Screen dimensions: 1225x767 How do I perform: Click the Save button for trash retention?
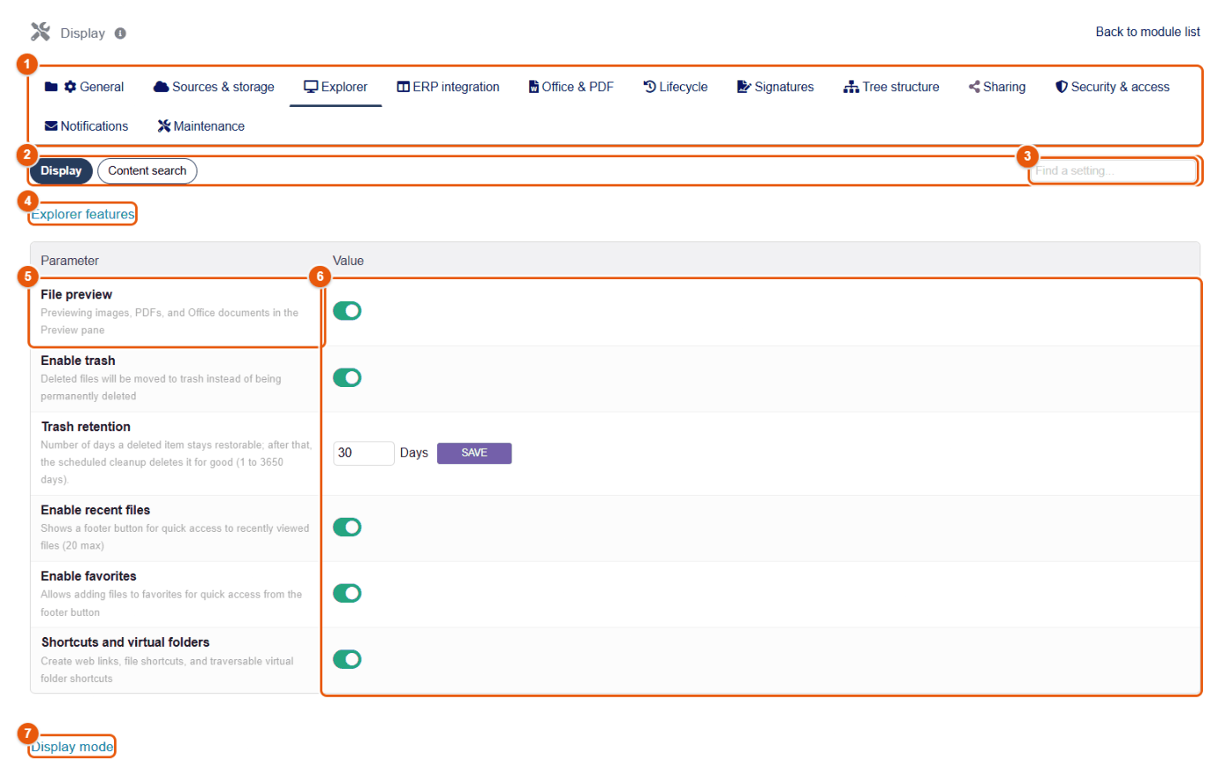click(474, 452)
